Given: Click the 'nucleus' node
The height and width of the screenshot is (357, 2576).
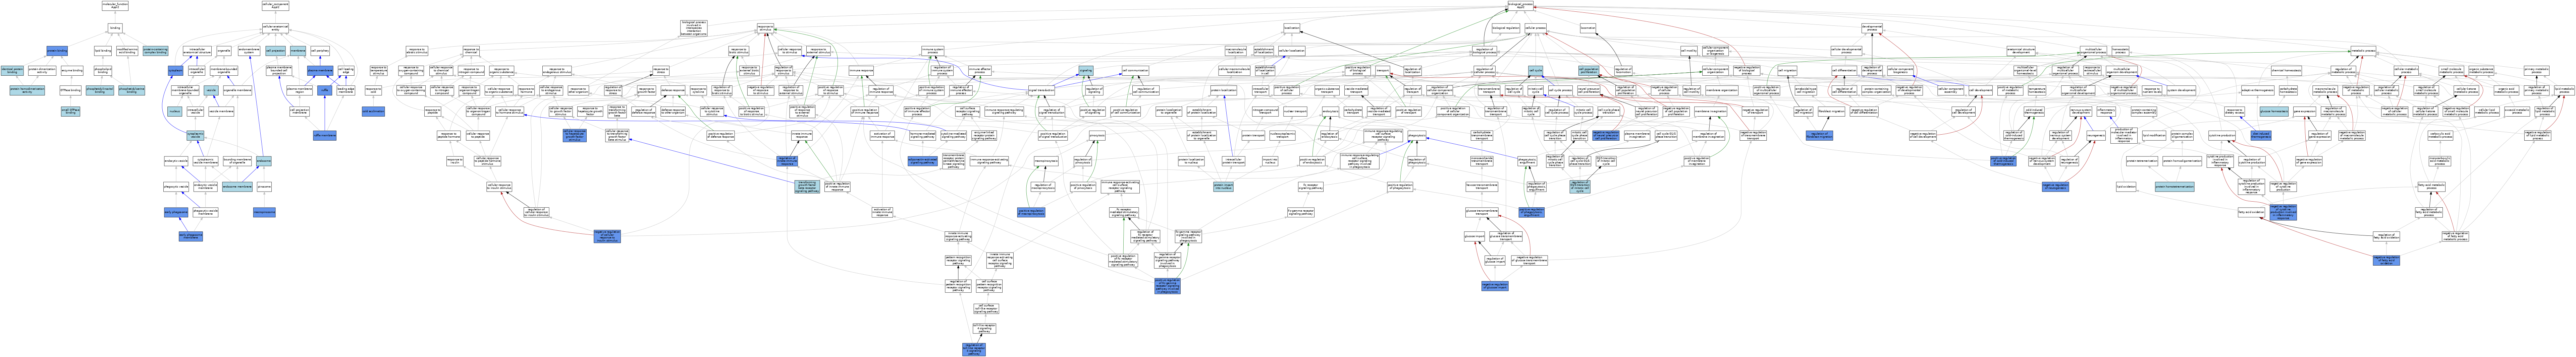Looking at the screenshot, I should point(175,112).
